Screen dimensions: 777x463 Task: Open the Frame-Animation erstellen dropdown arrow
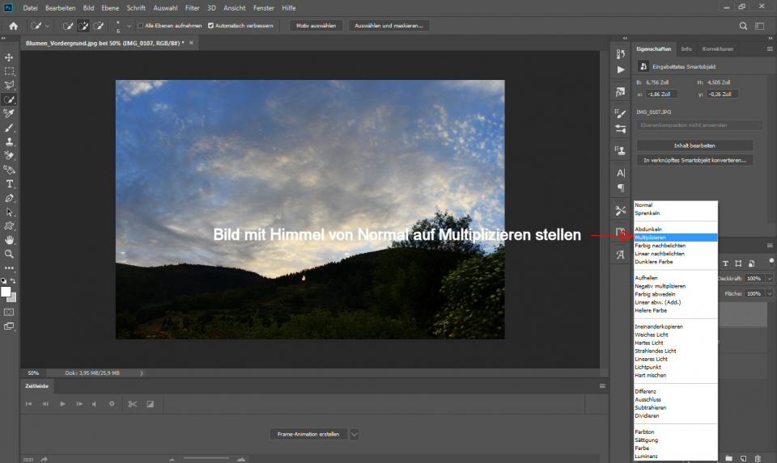pyautogui.click(x=355, y=434)
